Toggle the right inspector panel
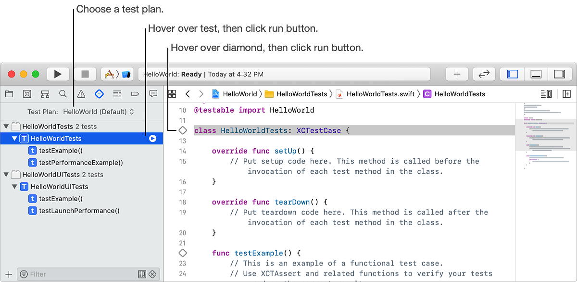This screenshot has height=282, width=577. pyautogui.click(x=559, y=74)
